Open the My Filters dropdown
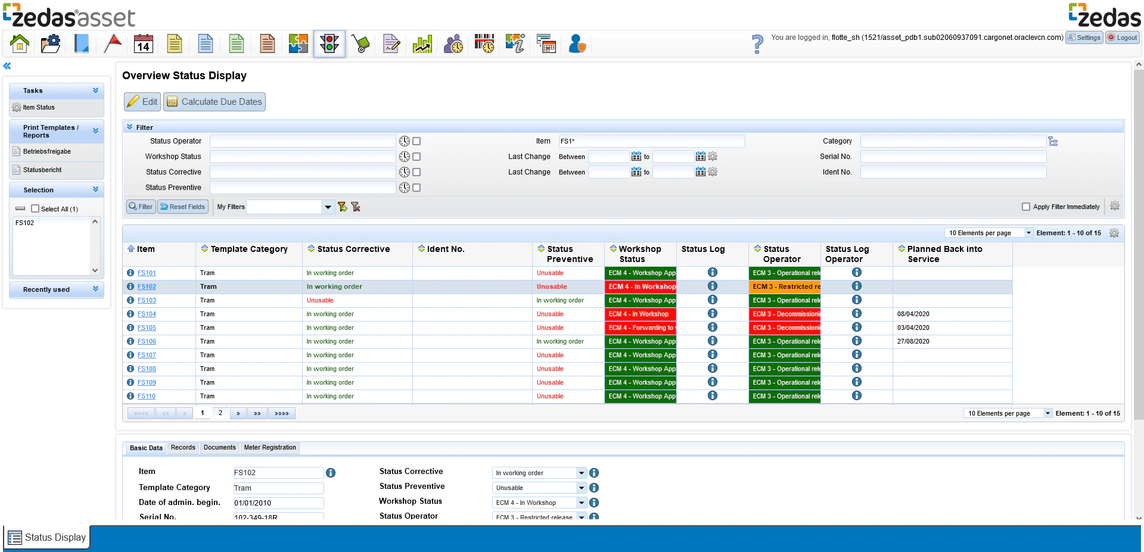 coord(328,207)
